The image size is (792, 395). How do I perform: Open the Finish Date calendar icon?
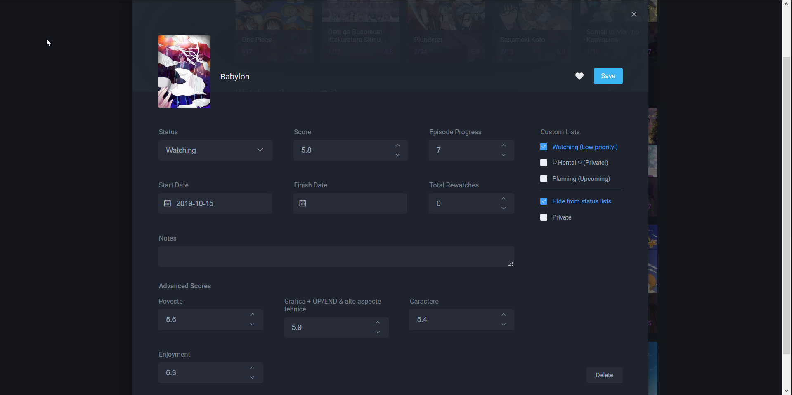[303, 203]
